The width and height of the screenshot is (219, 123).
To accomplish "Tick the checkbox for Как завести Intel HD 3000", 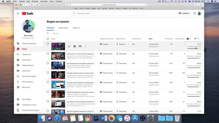I will click(48, 101).
